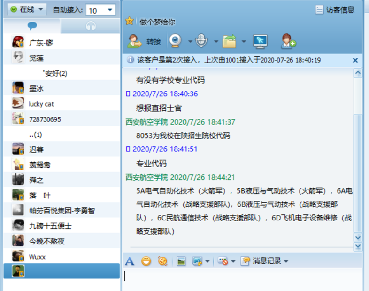Expand the 消息记录 dropdown arrow

point(286,261)
